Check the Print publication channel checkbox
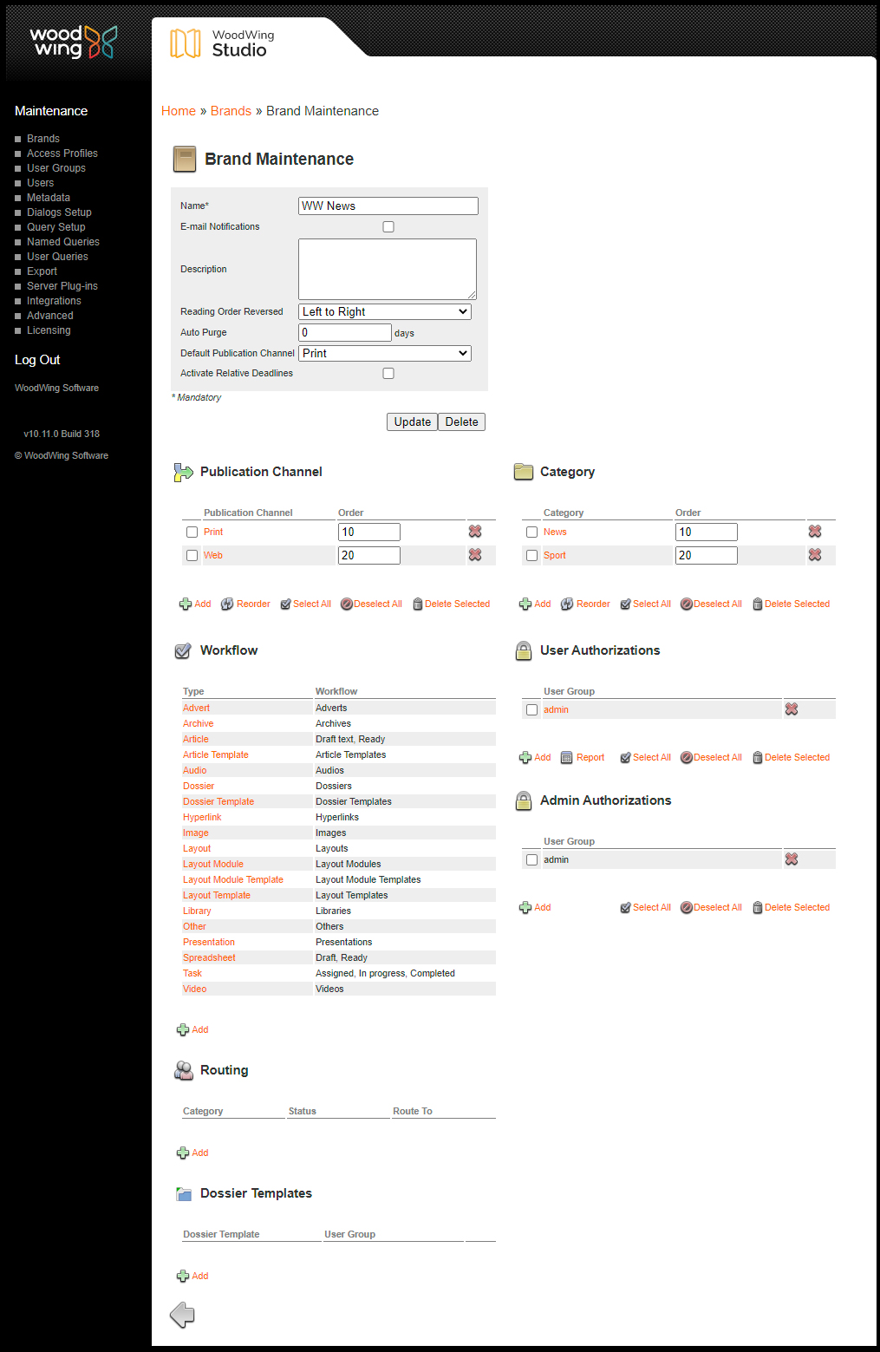880x1352 pixels. [x=192, y=532]
